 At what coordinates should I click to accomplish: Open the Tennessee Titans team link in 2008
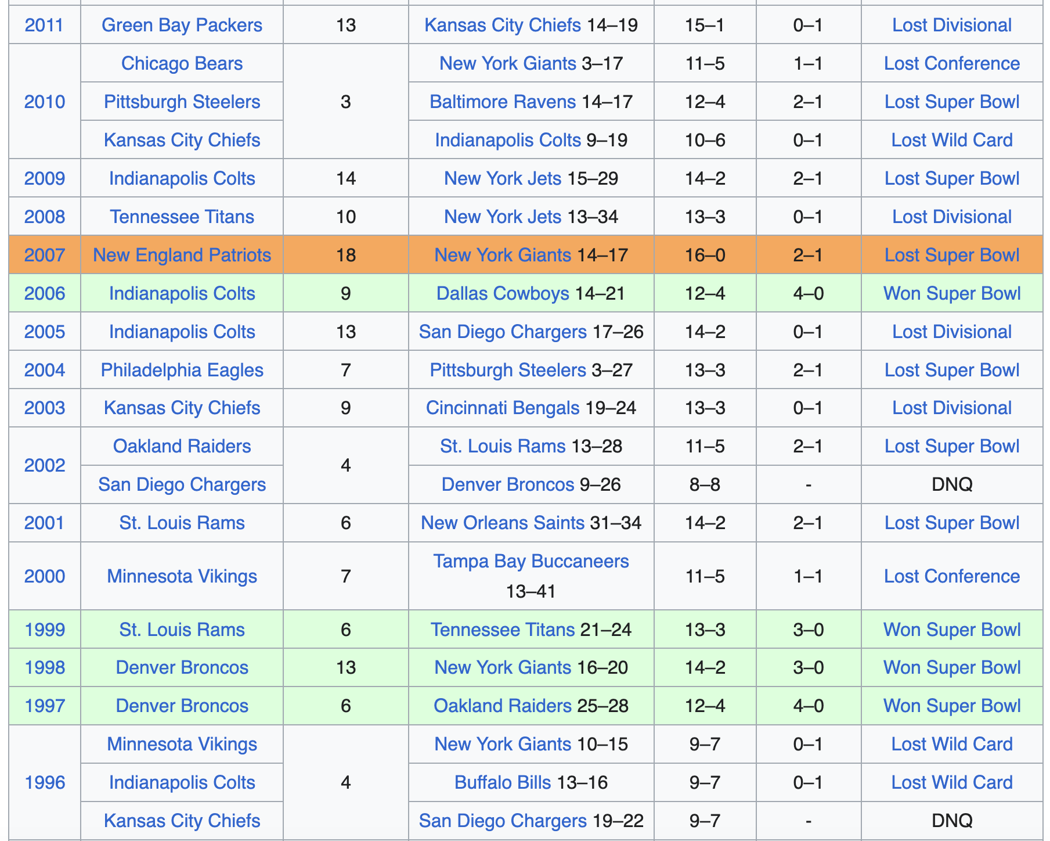pos(182,217)
